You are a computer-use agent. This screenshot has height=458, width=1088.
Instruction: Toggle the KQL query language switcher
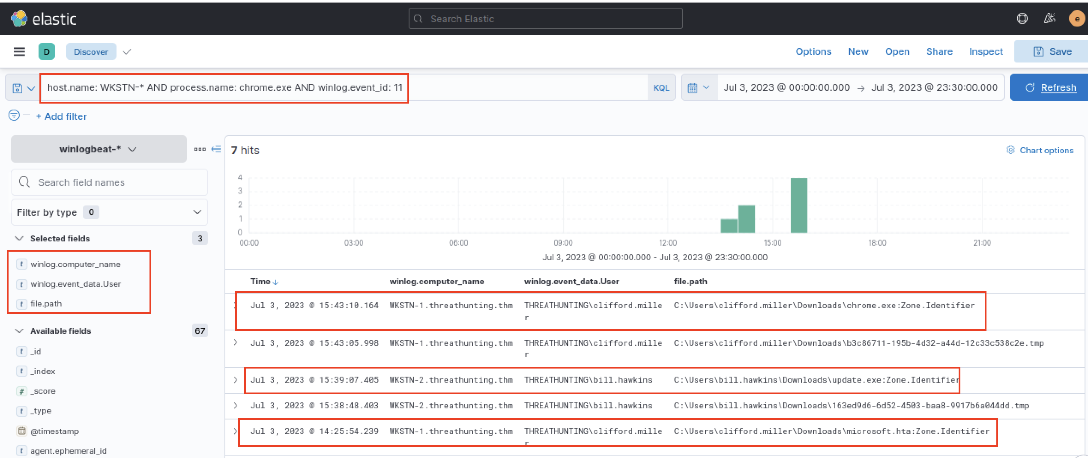(661, 88)
